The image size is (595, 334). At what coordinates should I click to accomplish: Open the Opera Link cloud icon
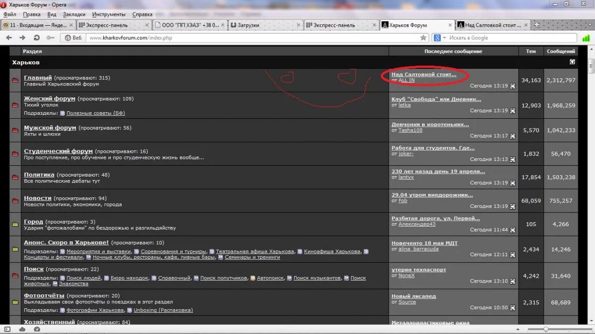(x=22, y=329)
